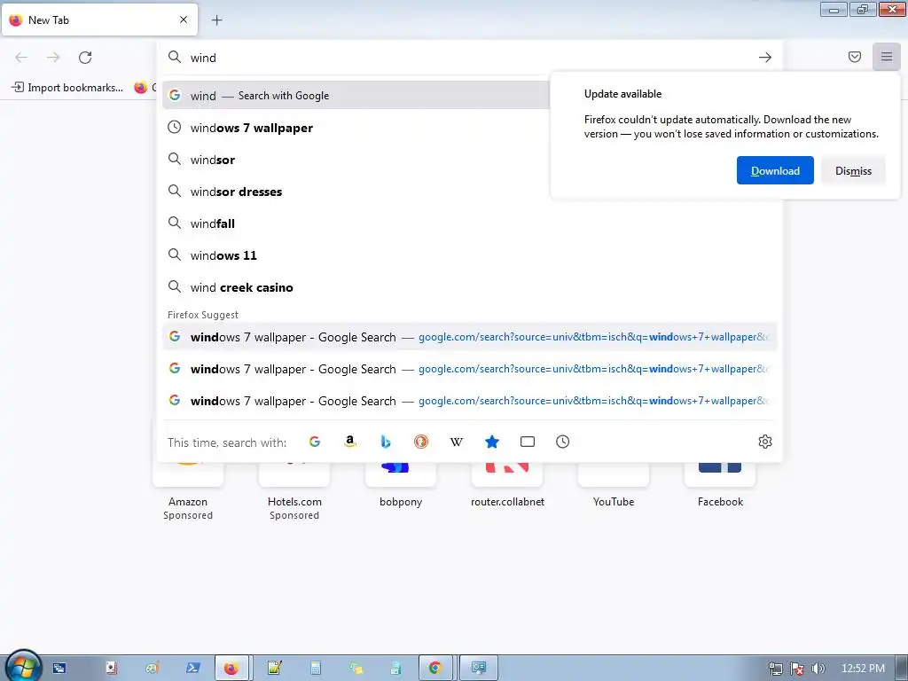The height and width of the screenshot is (681, 908).
Task: Click Import bookmarks in bookmarks toolbar
Action: coord(67,88)
